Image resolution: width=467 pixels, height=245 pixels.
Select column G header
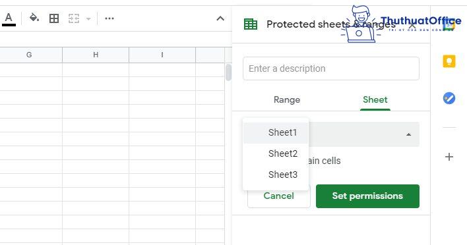29,55
